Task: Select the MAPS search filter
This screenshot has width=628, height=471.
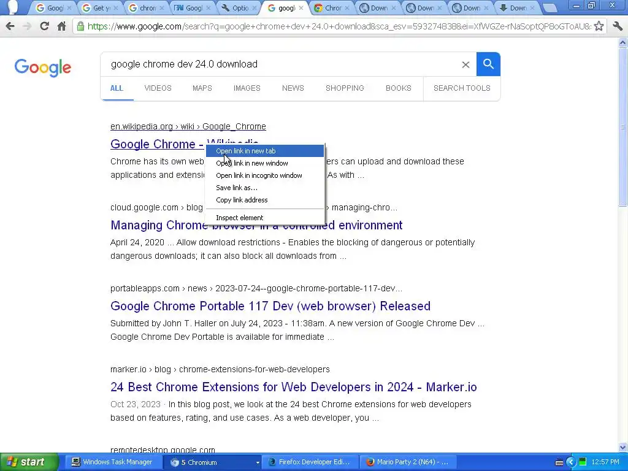Action: (202, 88)
